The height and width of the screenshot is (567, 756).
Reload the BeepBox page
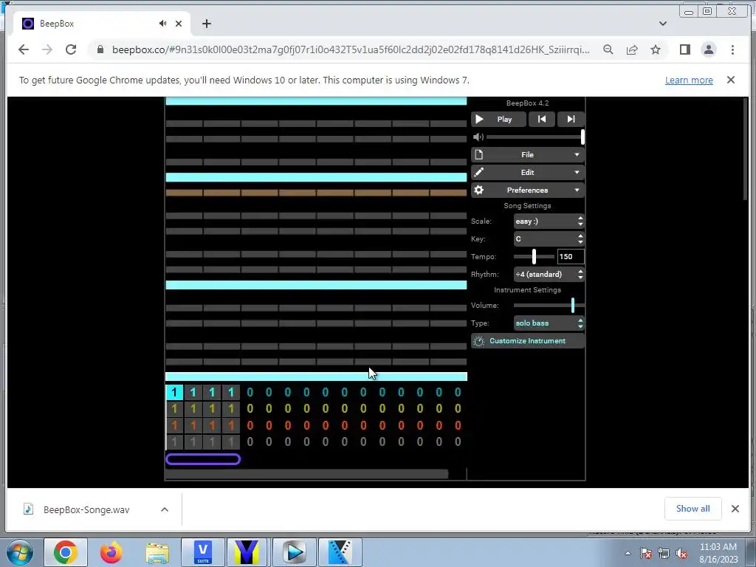click(71, 49)
